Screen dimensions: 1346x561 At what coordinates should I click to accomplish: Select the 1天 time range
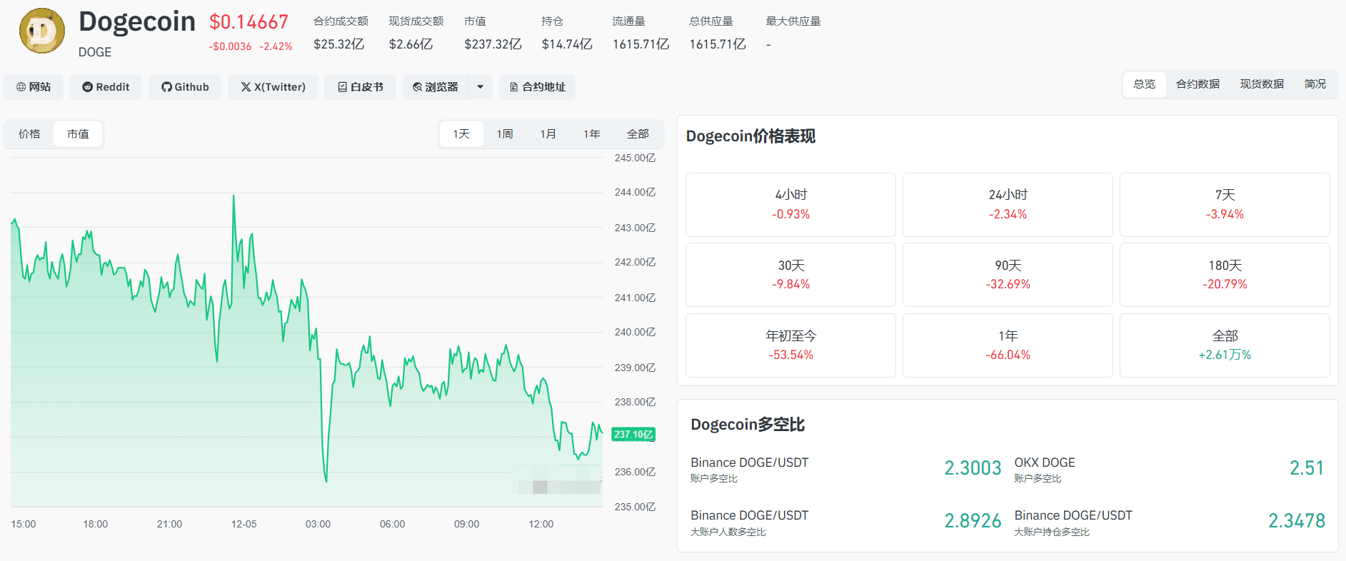(x=461, y=134)
